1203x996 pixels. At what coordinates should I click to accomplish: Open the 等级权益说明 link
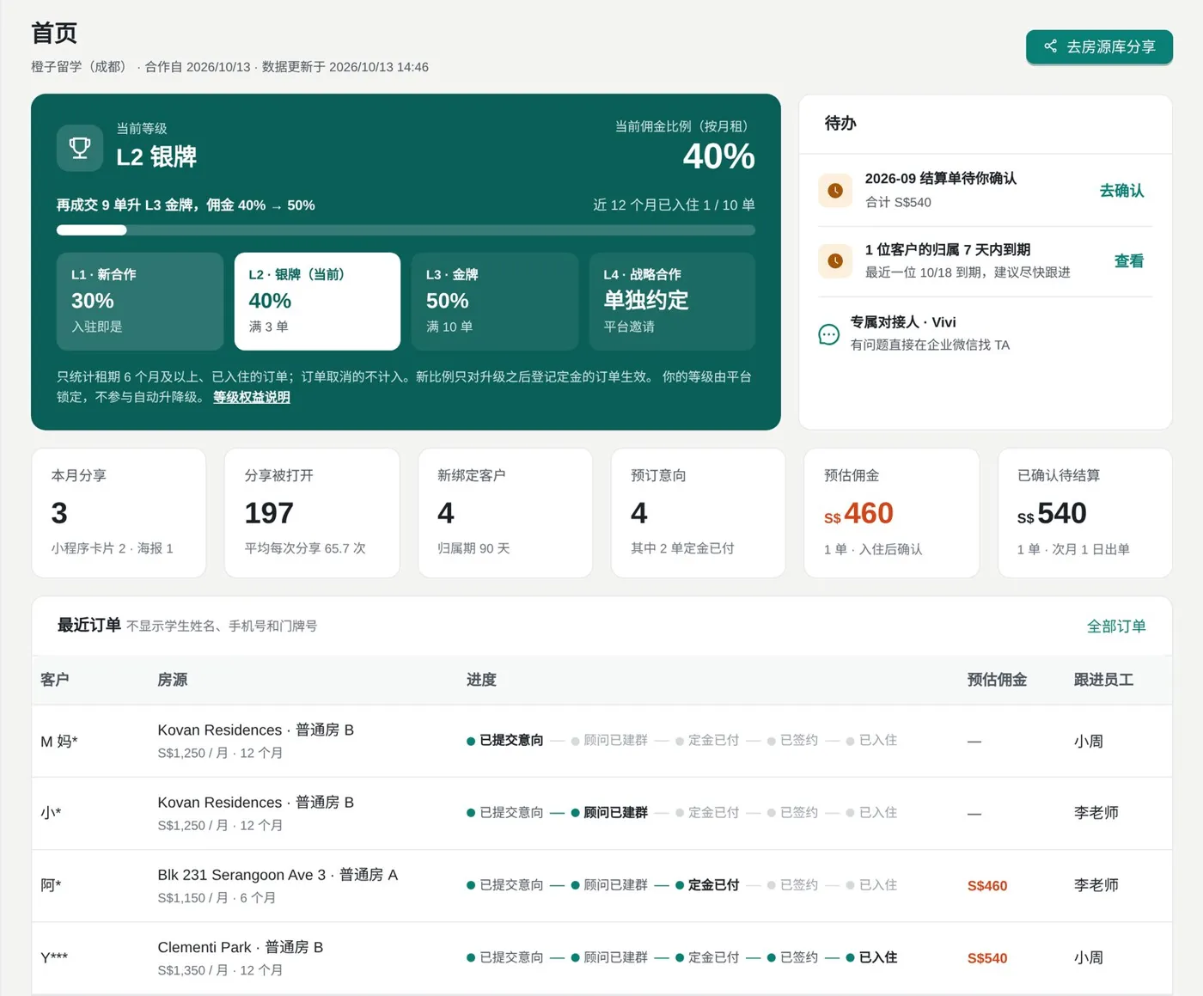[252, 397]
